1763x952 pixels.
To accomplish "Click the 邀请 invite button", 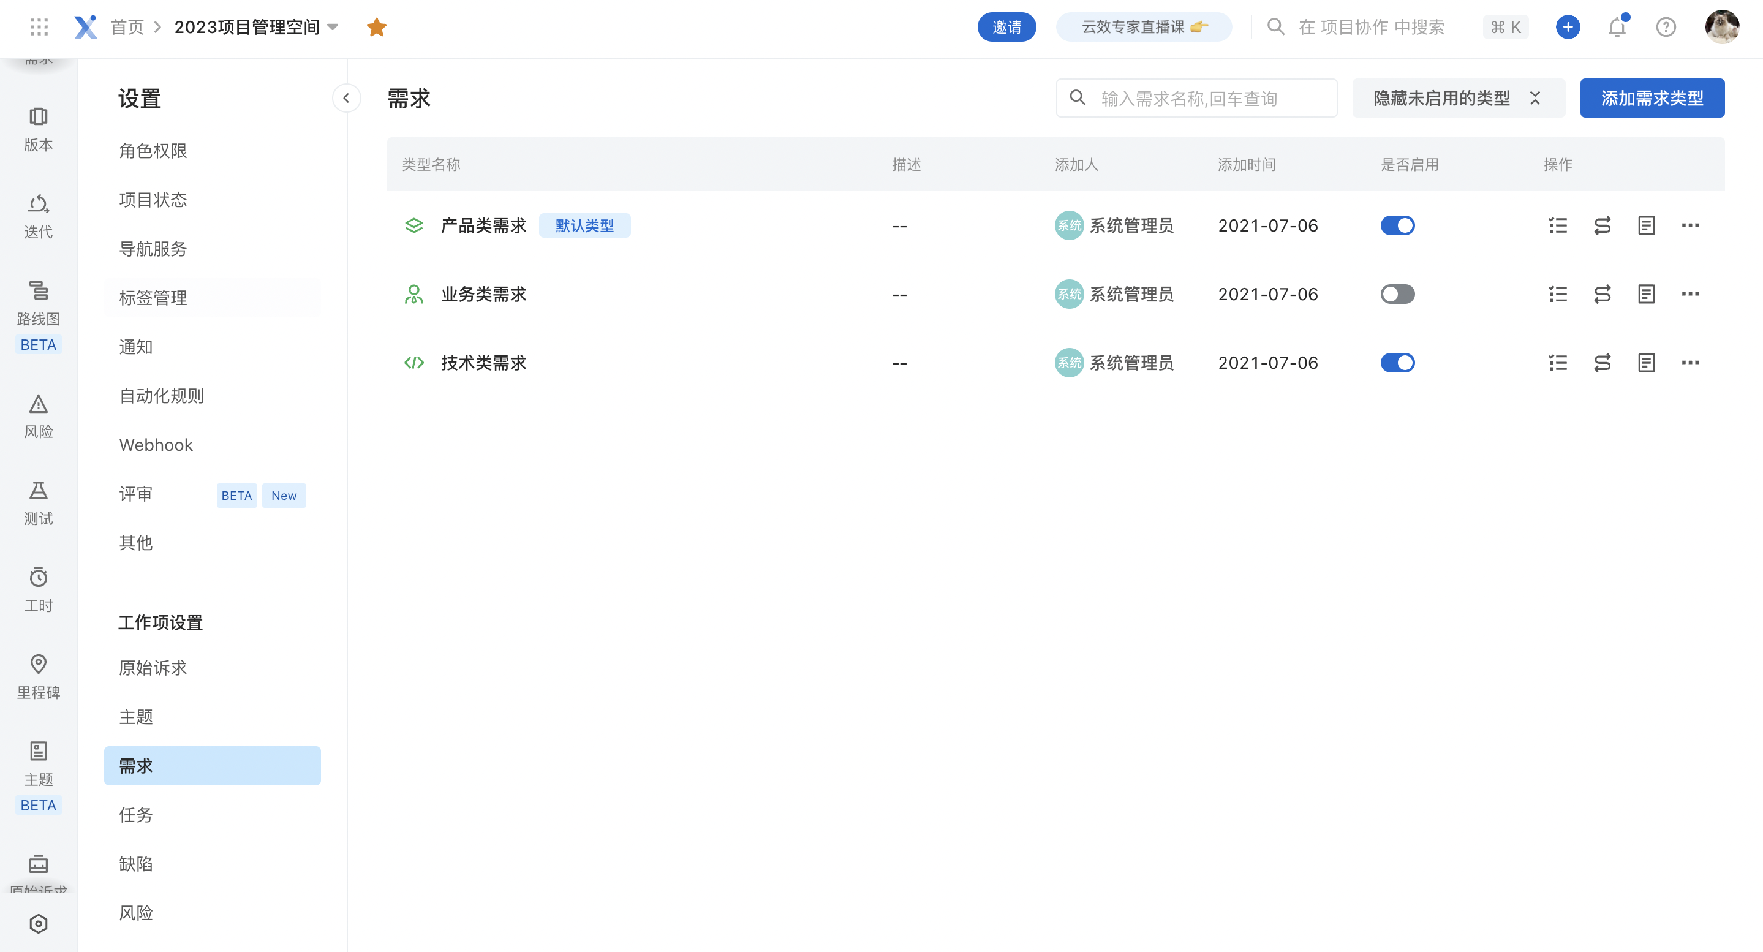I will click(x=1006, y=27).
